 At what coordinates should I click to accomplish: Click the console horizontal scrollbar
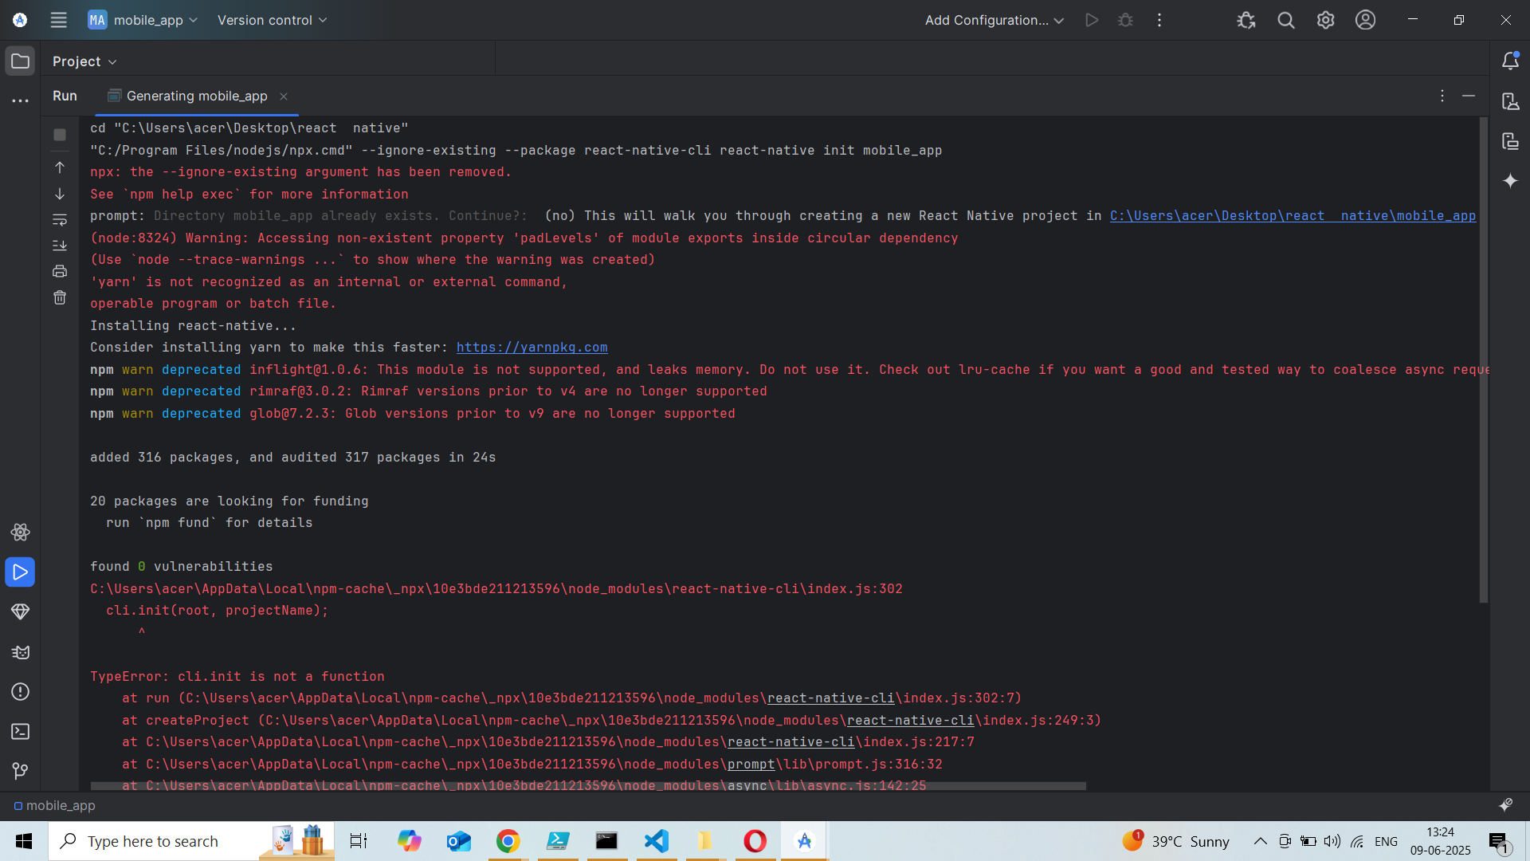tap(588, 786)
